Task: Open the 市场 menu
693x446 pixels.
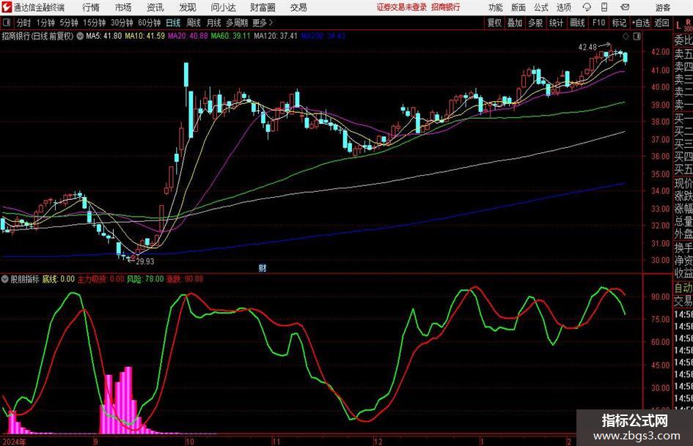Action: 123,7
